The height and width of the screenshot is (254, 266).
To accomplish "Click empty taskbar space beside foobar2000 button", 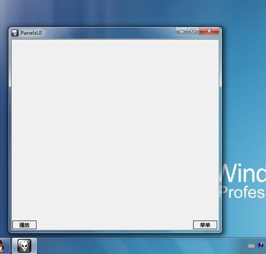I will [x=136, y=246].
